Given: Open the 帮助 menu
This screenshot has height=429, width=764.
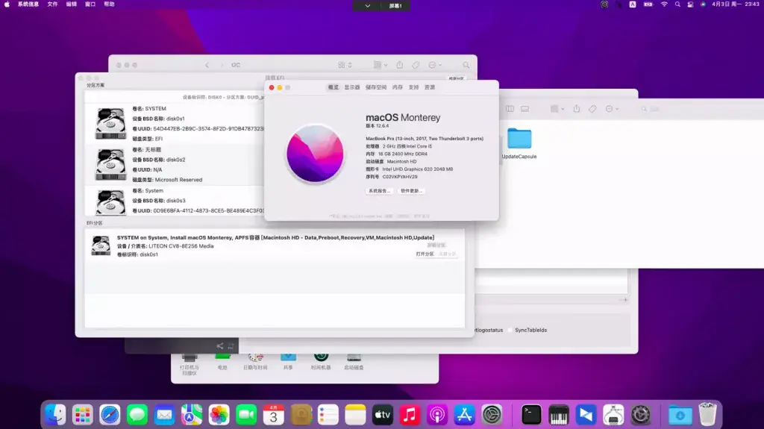Looking at the screenshot, I should point(109,4).
